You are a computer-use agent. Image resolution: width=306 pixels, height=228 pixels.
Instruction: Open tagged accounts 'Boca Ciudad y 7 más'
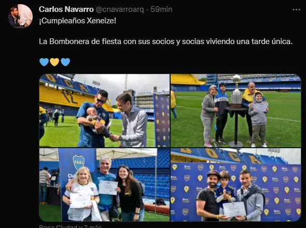pos(70,226)
